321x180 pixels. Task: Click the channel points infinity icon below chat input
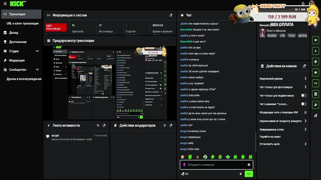click(x=185, y=174)
